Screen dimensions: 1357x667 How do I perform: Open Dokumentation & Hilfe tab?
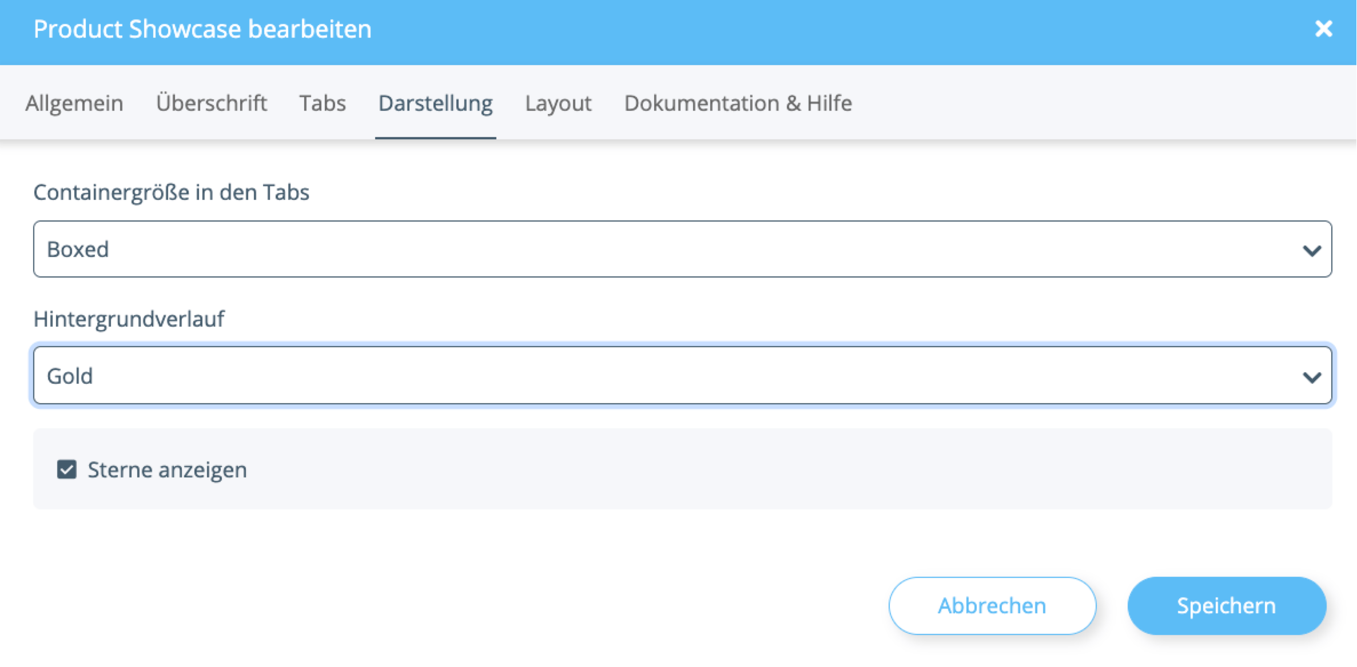click(738, 103)
